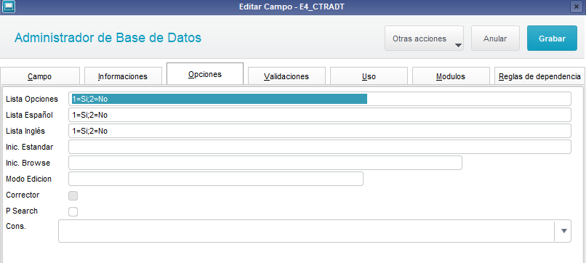This screenshot has height=263, width=586.
Task: Click the Corrector label
Action: tap(23, 195)
